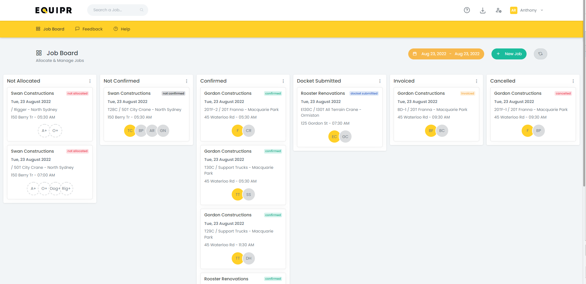The width and height of the screenshot is (586, 284).
Task: Click the O+ circle on the Rigger job card
Action: [55, 130]
